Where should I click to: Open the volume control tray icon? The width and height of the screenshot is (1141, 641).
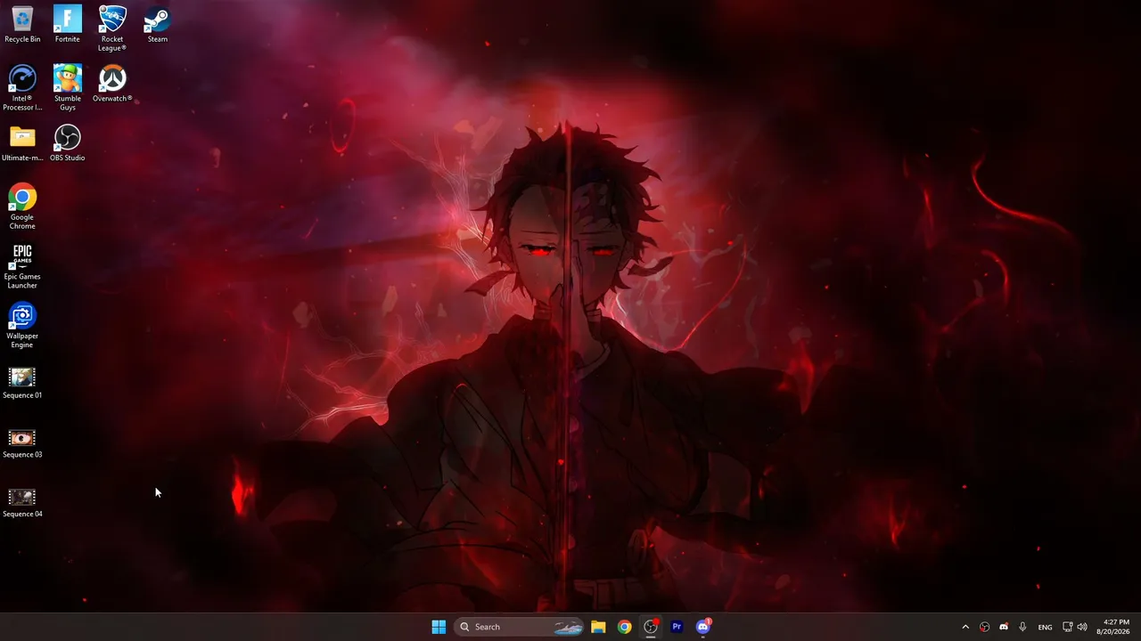click(x=1082, y=627)
